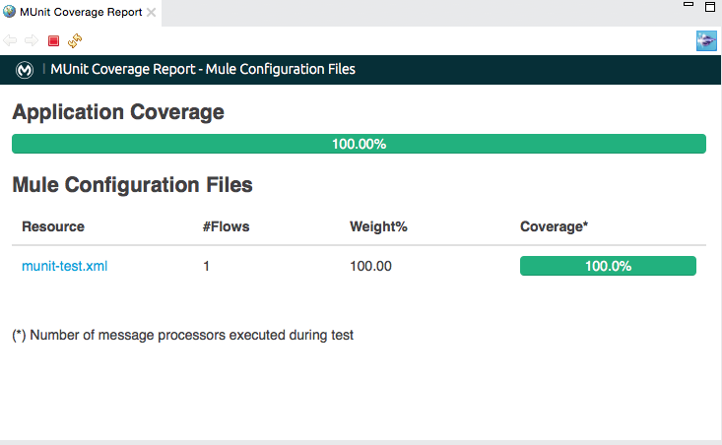This screenshot has height=445, width=722.
Task: Click the icon at the toolbar's right end
Action: pos(705,40)
